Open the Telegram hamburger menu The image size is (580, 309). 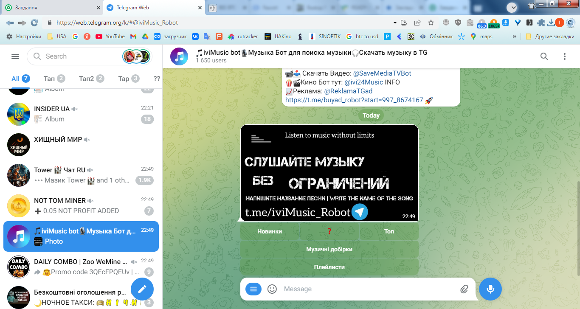click(15, 56)
